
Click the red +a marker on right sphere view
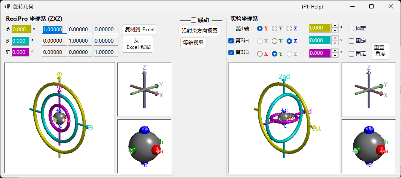[x=381, y=150]
